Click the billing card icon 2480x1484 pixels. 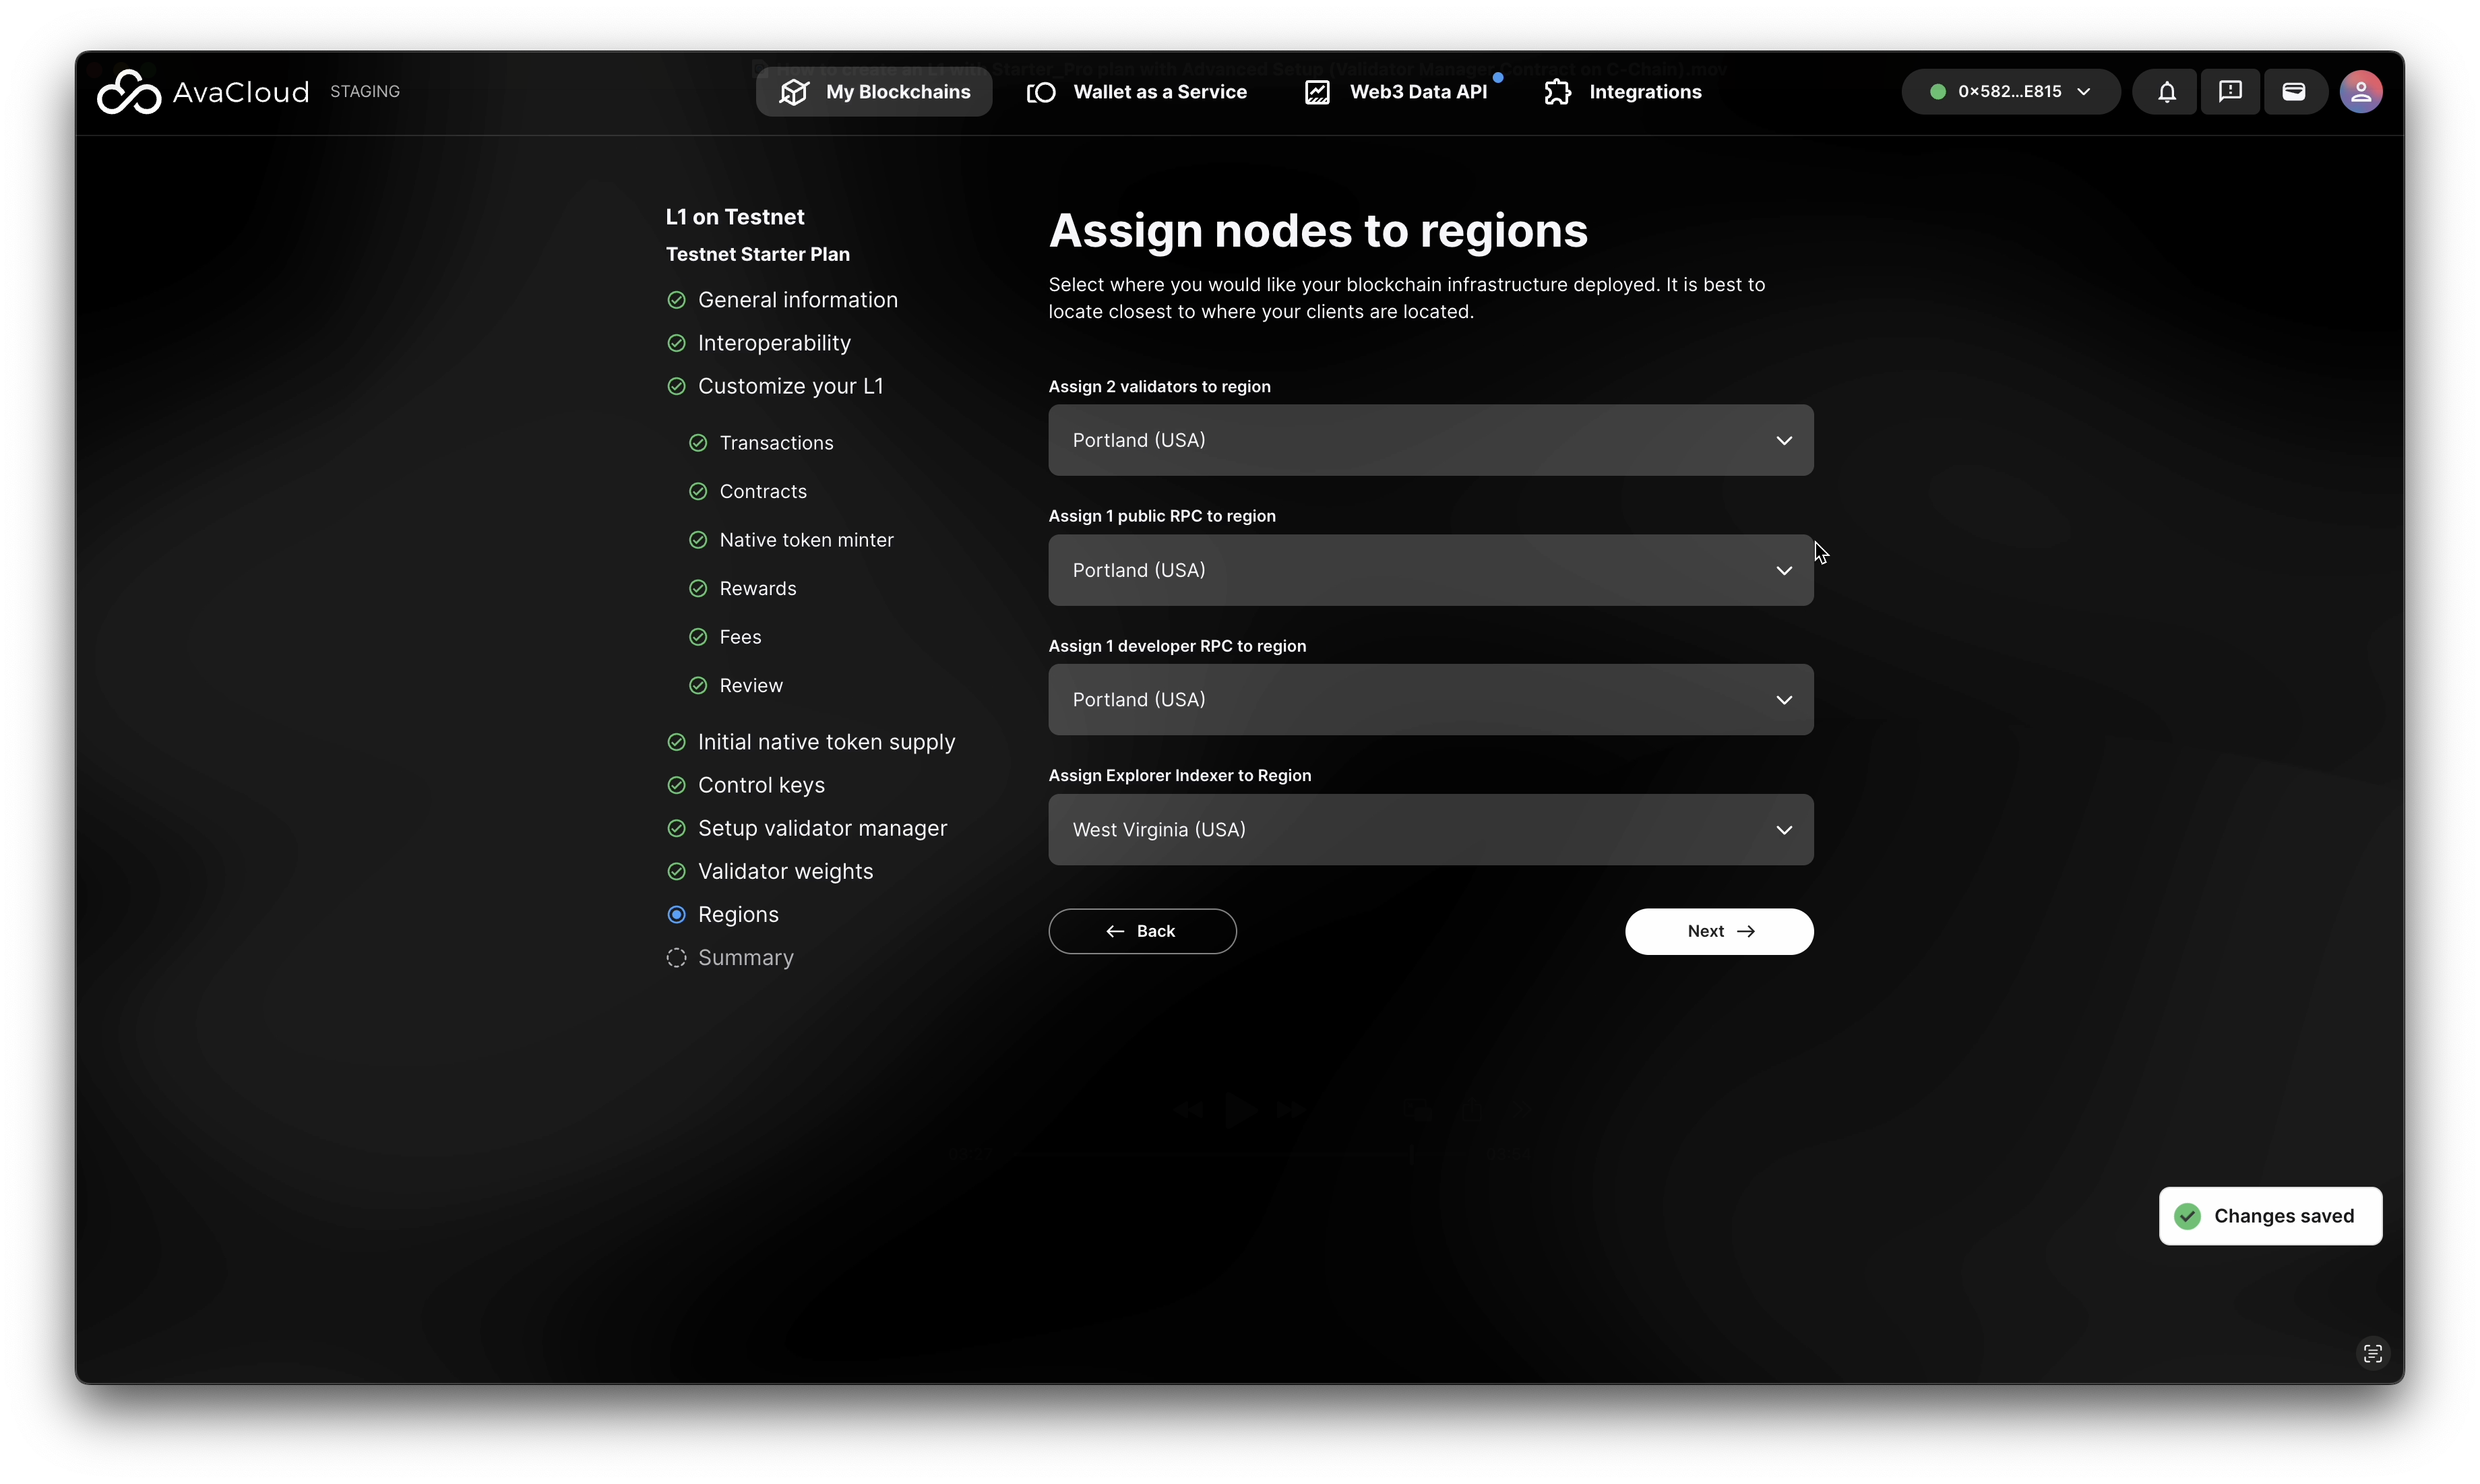coord(2294,92)
